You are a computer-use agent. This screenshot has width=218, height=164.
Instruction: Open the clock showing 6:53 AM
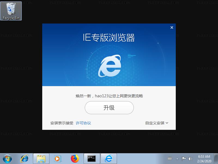[x=204, y=159]
